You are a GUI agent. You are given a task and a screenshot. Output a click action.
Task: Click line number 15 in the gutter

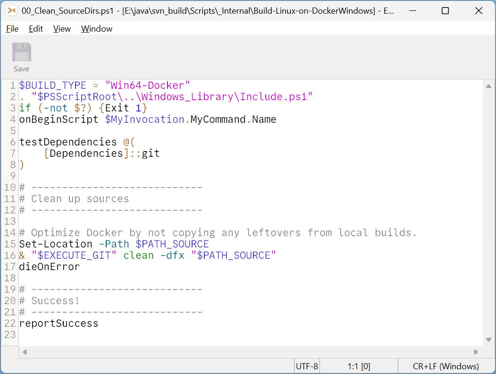click(x=9, y=244)
